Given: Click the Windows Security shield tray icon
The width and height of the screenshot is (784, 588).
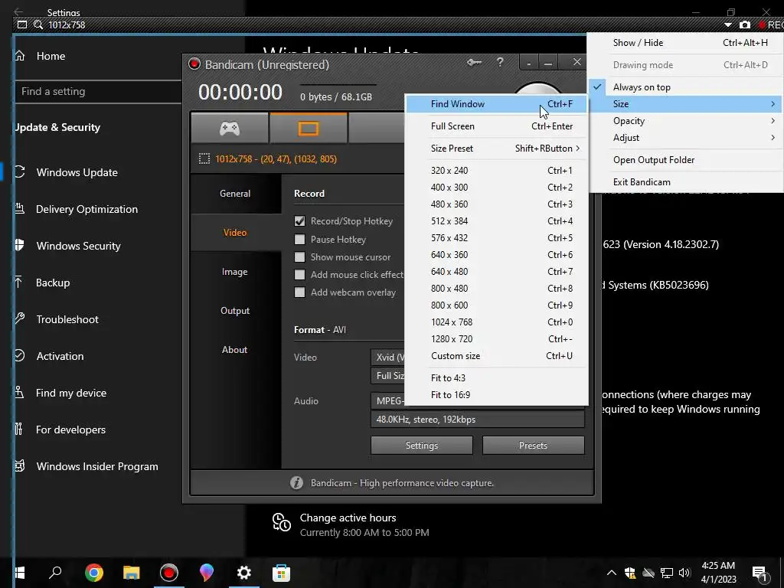Looking at the screenshot, I should coord(630,573).
